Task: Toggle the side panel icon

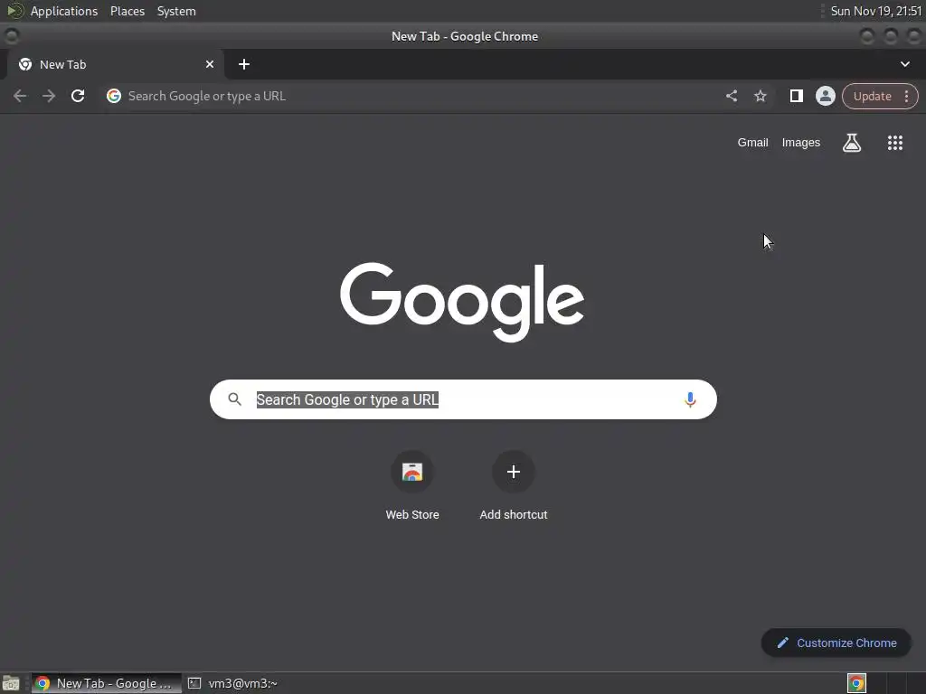Action: [797, 96]
